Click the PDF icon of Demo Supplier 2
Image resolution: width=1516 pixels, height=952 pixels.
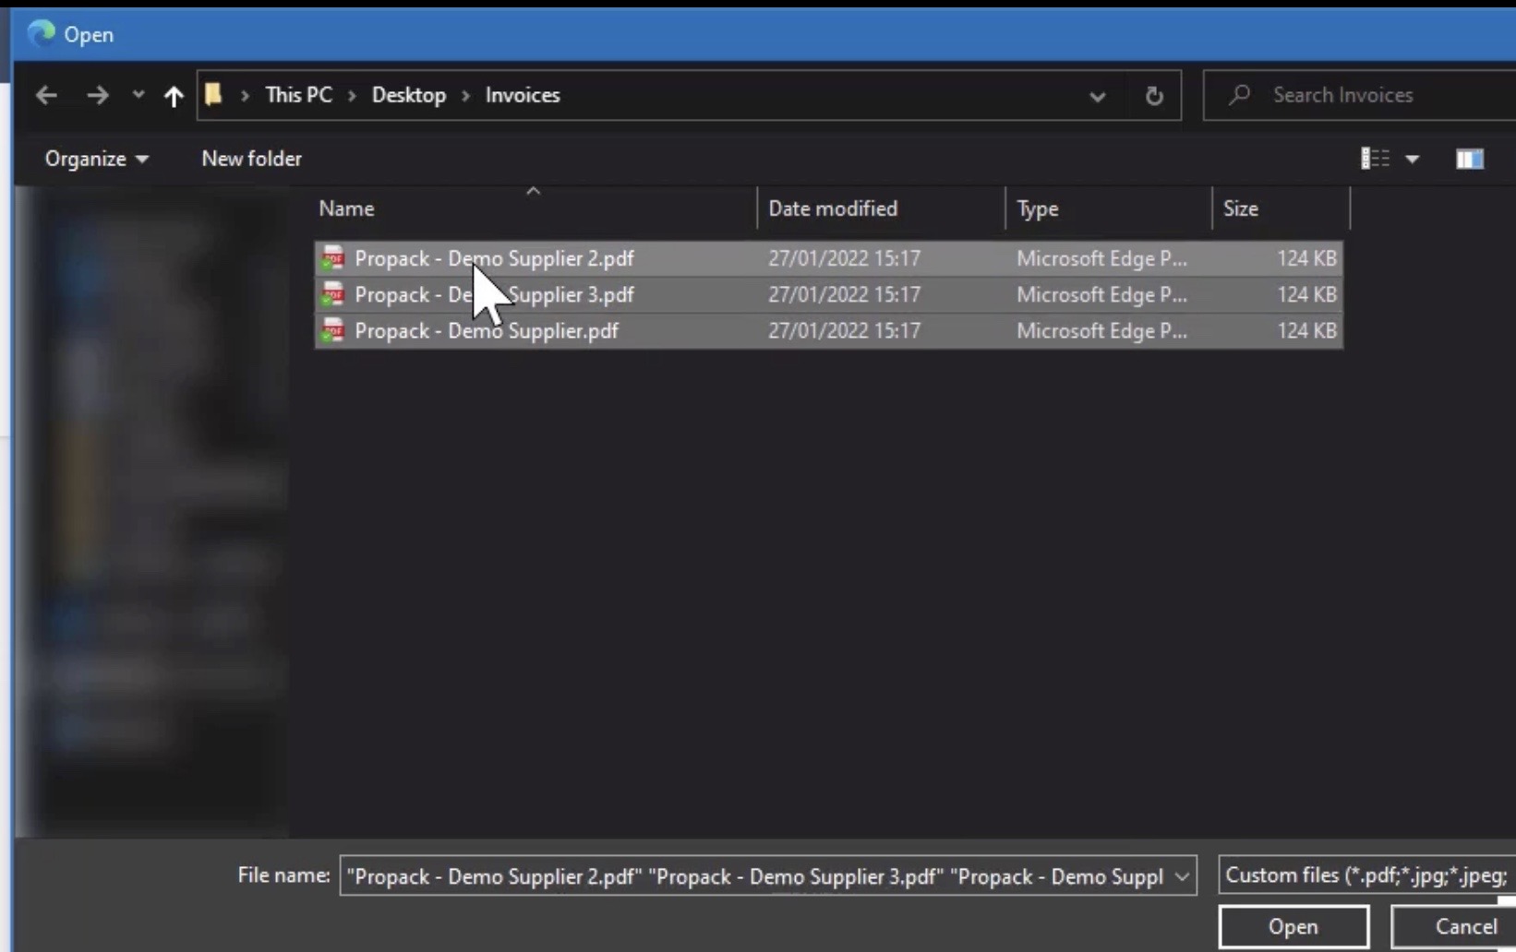[x=332, y=259]
